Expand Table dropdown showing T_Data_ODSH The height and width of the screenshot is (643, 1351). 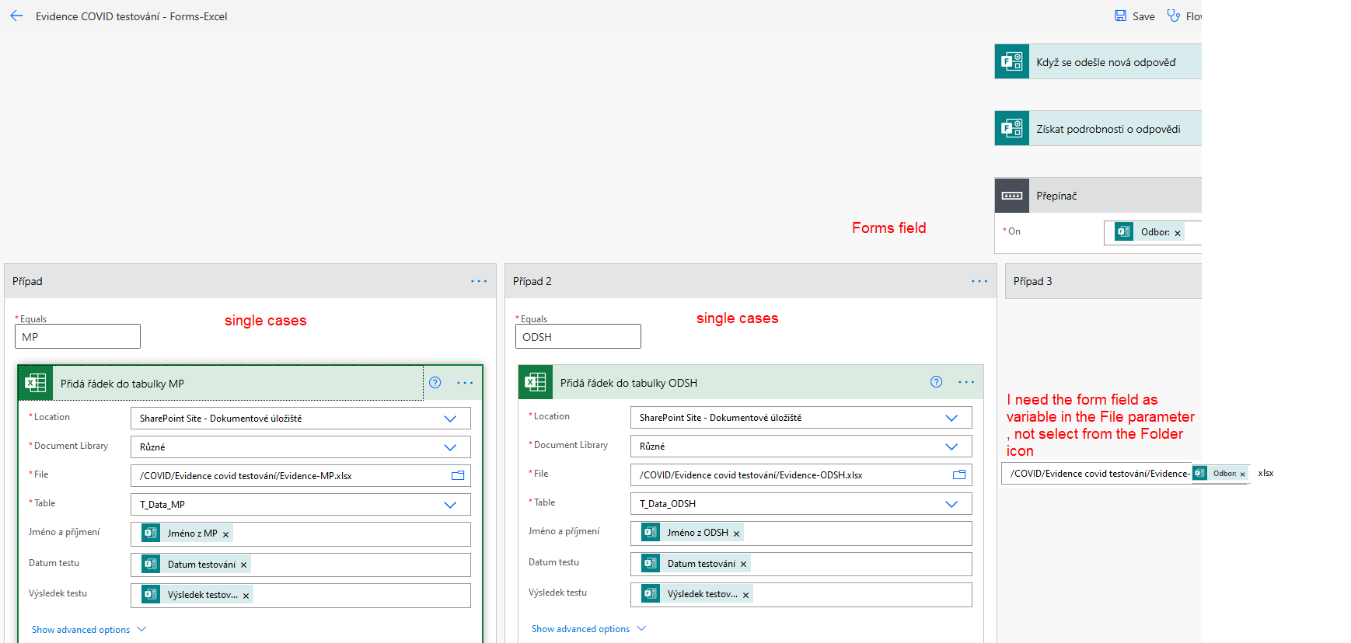(951, 504)
